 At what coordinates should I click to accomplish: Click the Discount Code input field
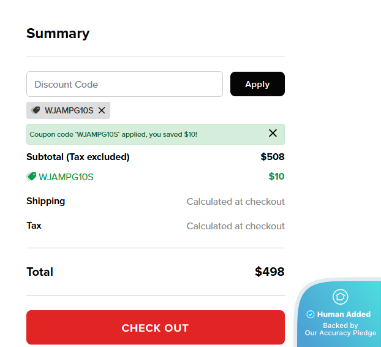point(124,84)
